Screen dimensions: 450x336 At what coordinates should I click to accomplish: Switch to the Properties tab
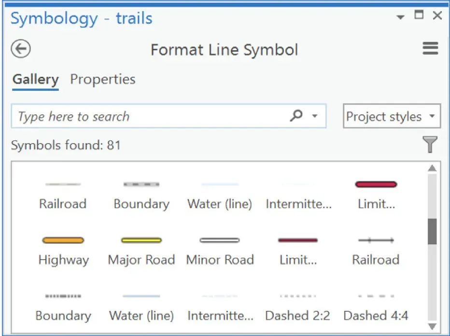point(103,79)
